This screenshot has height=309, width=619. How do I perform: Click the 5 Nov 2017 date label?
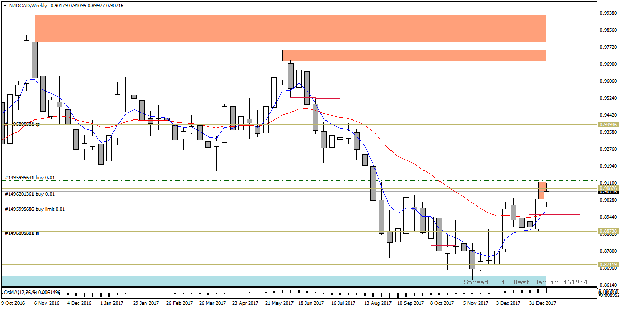pyautogui.click(x=475, y=304)
